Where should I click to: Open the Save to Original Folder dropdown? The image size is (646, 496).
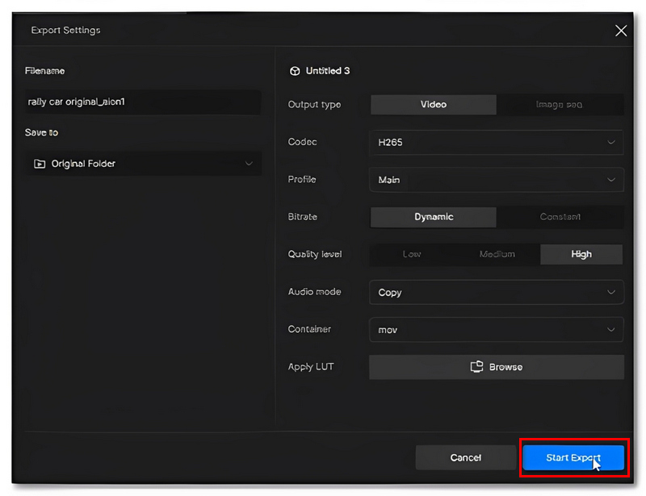(143, 164)
